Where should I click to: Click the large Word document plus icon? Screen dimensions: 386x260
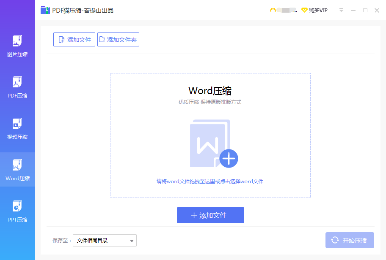click(214, 144)
